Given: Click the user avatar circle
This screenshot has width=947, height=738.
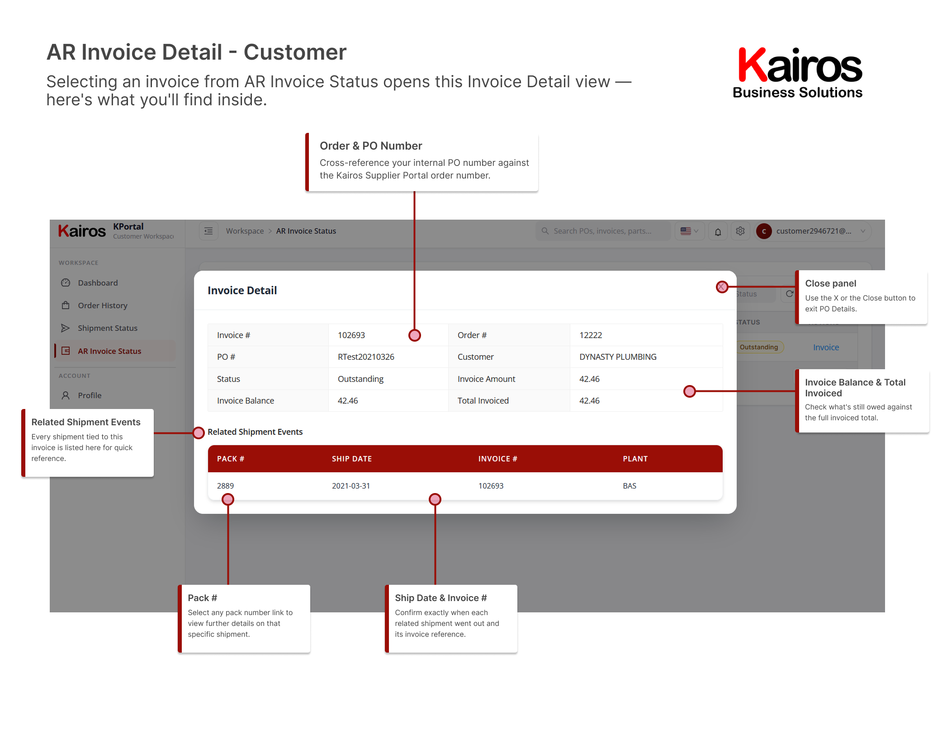Looking at the screenshot, I should (764, 231).
